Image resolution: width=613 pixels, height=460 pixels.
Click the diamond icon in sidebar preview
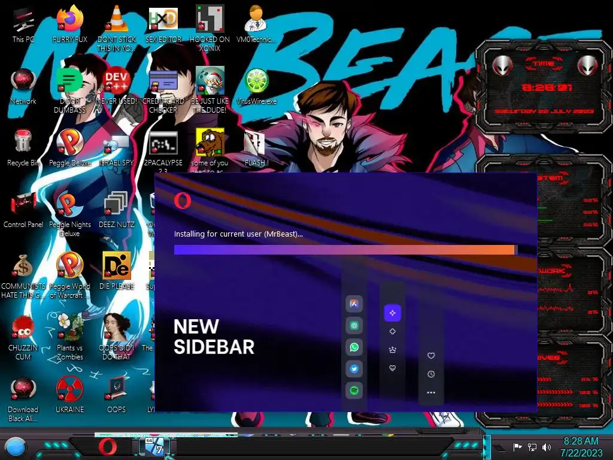coord(393,331)
